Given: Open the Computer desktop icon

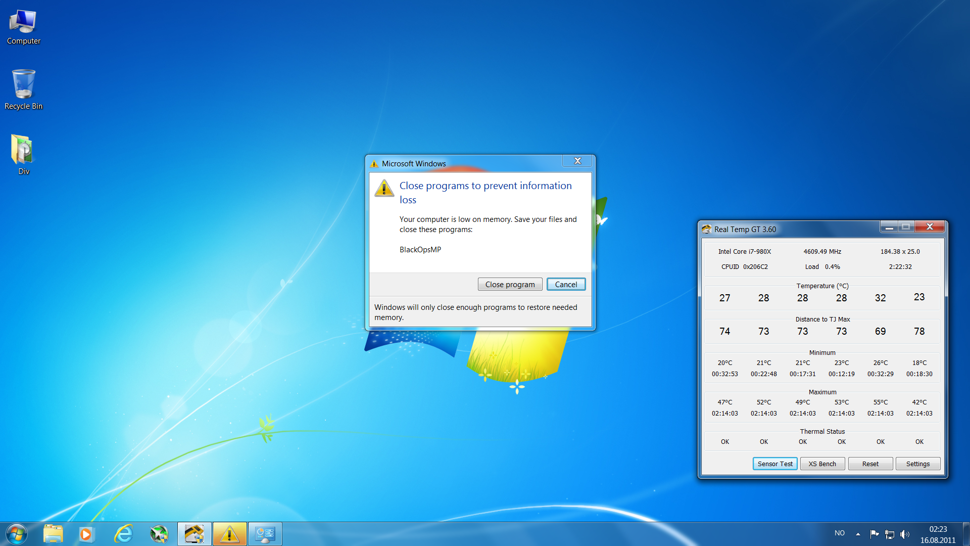Looking at the screenshot, I should (x=23, y=27).
